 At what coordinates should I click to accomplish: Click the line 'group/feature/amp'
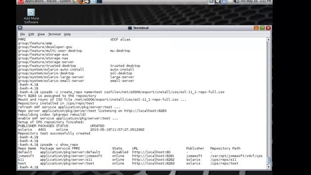pyautogui.click(x=35, y=43)
